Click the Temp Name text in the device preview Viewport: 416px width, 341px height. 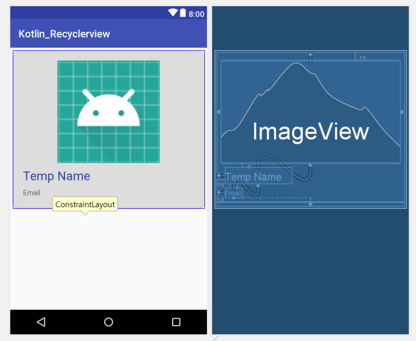[56, 176]
